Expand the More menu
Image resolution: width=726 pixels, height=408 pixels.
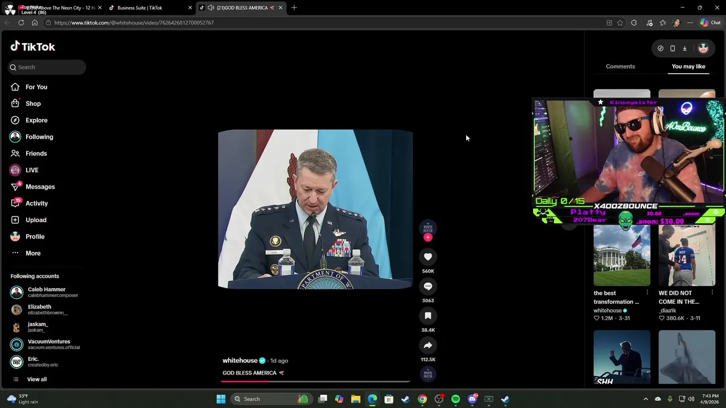point(26,253)
